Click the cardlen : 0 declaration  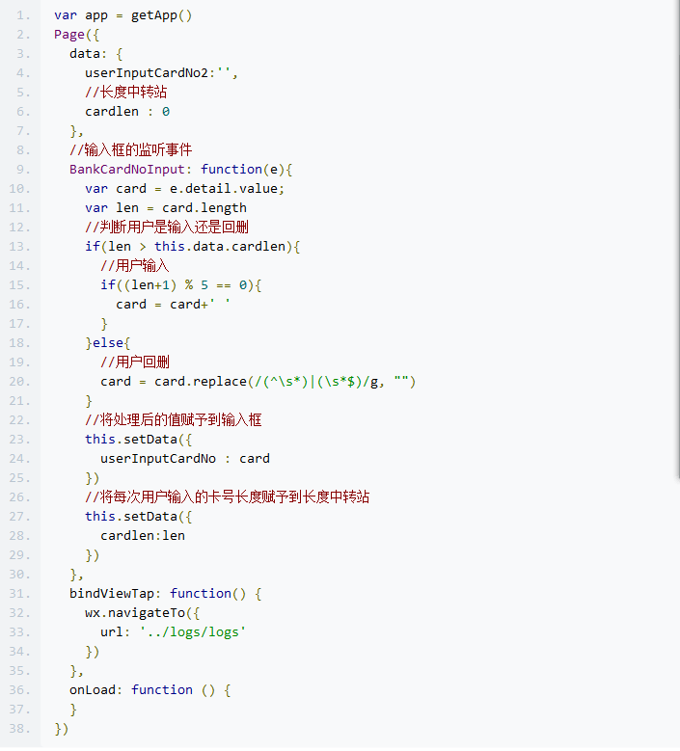coord(127,112)
